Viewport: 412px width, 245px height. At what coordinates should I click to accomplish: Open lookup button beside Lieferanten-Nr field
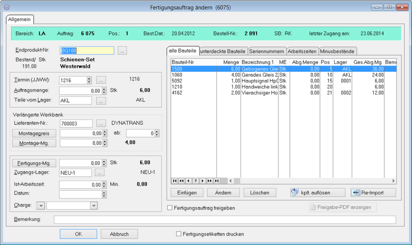[100, 123]
